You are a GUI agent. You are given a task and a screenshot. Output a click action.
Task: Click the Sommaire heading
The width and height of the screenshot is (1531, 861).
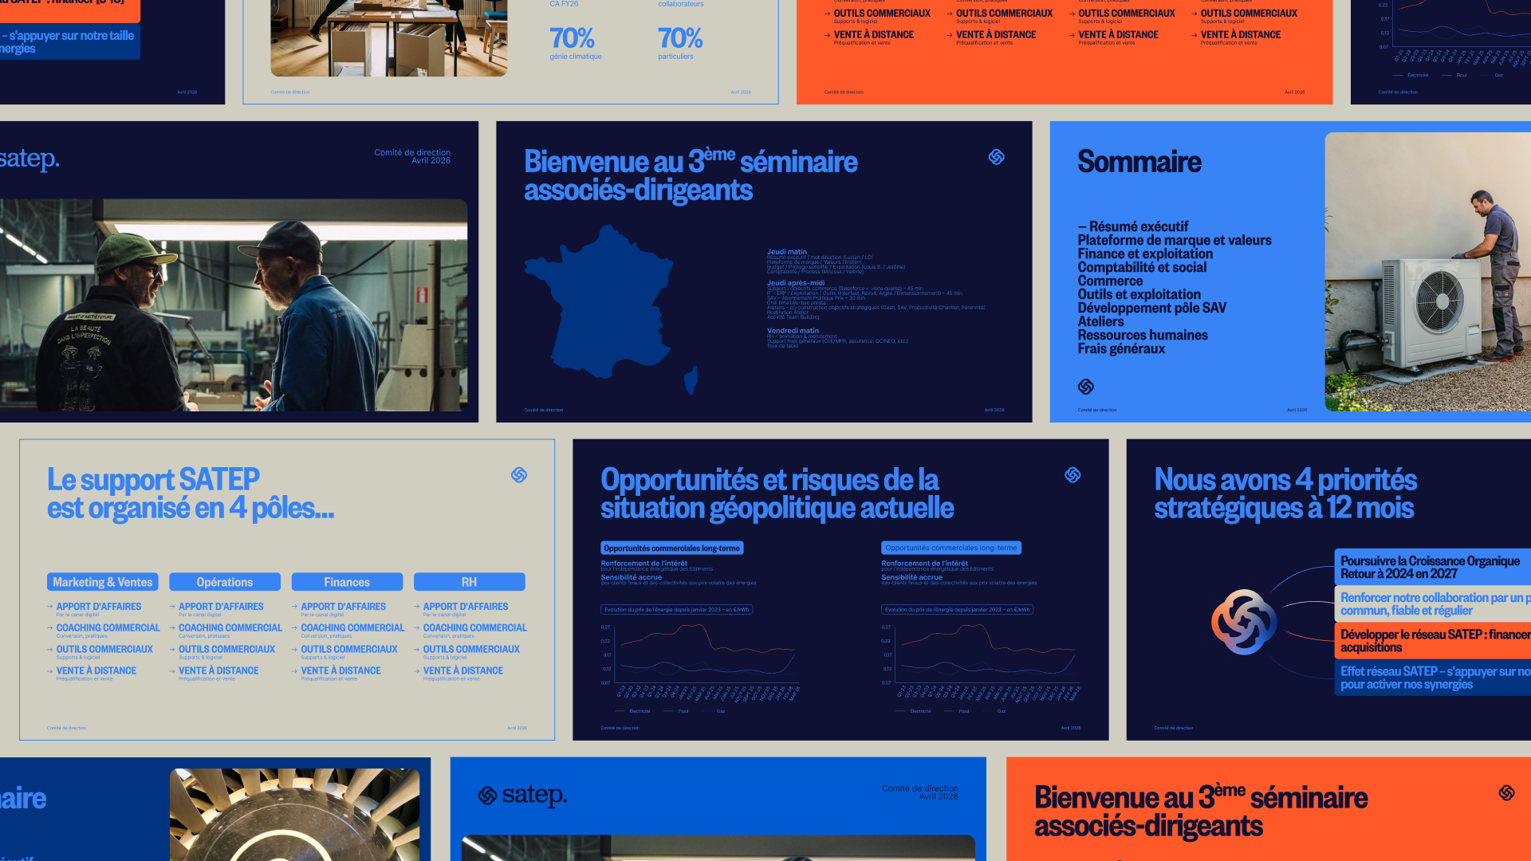(1139, 162)
